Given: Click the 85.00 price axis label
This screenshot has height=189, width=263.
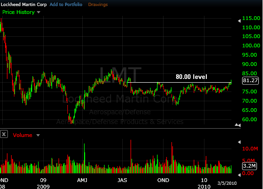Looking at the screenshot, I should pos(250,73).
